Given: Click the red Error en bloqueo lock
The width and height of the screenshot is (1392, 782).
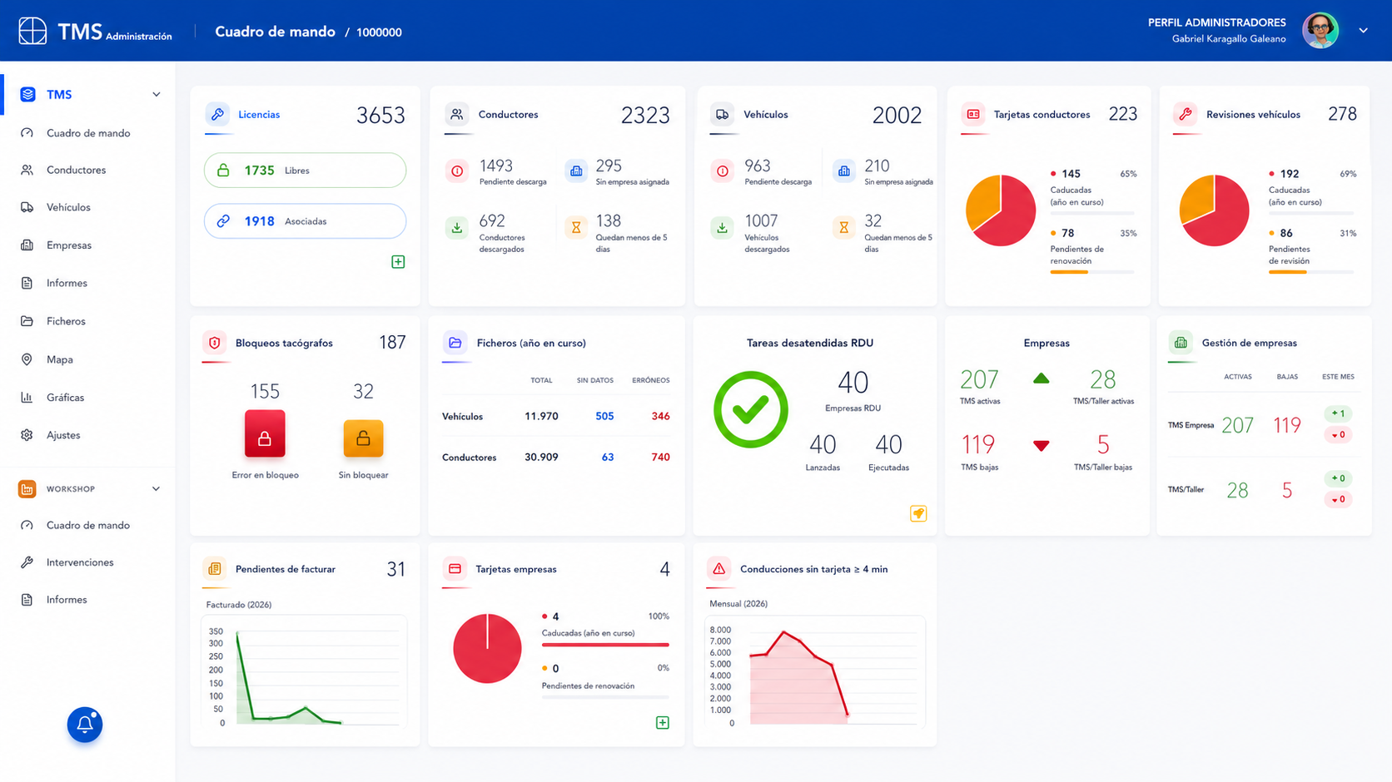Looking at the screenshot, I should point(265,433).
